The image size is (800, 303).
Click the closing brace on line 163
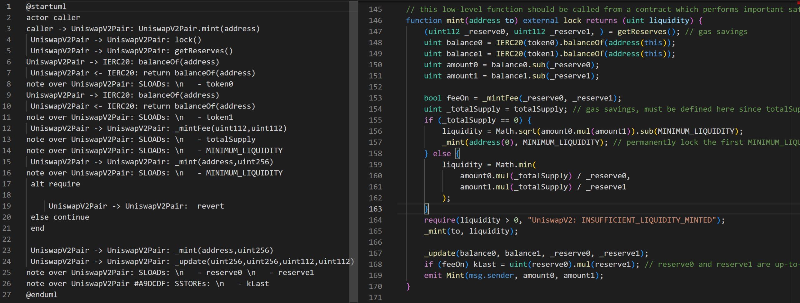click(426, 209)
